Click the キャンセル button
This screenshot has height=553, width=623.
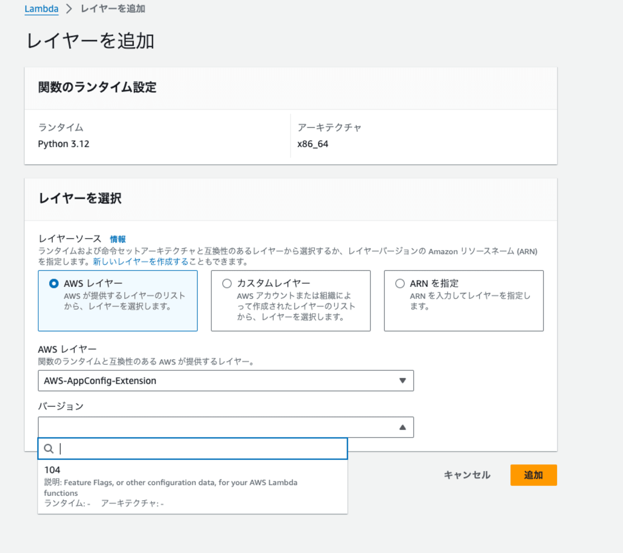[x=467, y=475]
